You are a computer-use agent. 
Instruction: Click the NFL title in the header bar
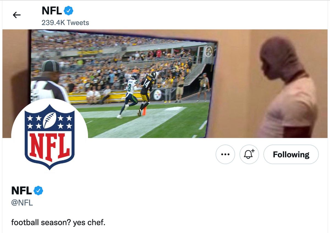[x=52, y=11]
